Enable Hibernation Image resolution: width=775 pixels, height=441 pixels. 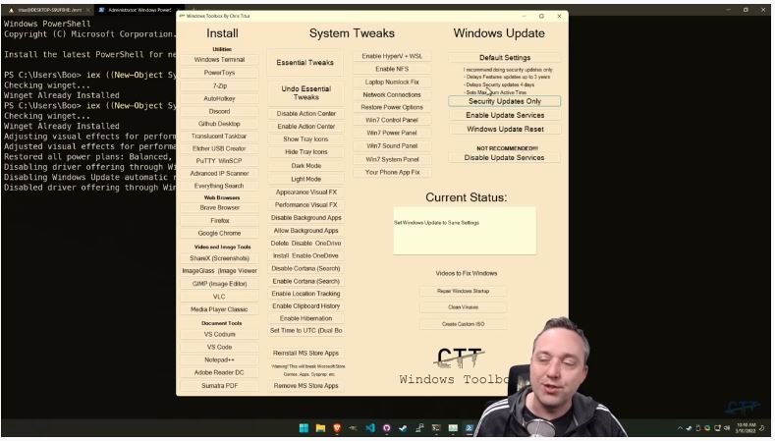(305, 318)
